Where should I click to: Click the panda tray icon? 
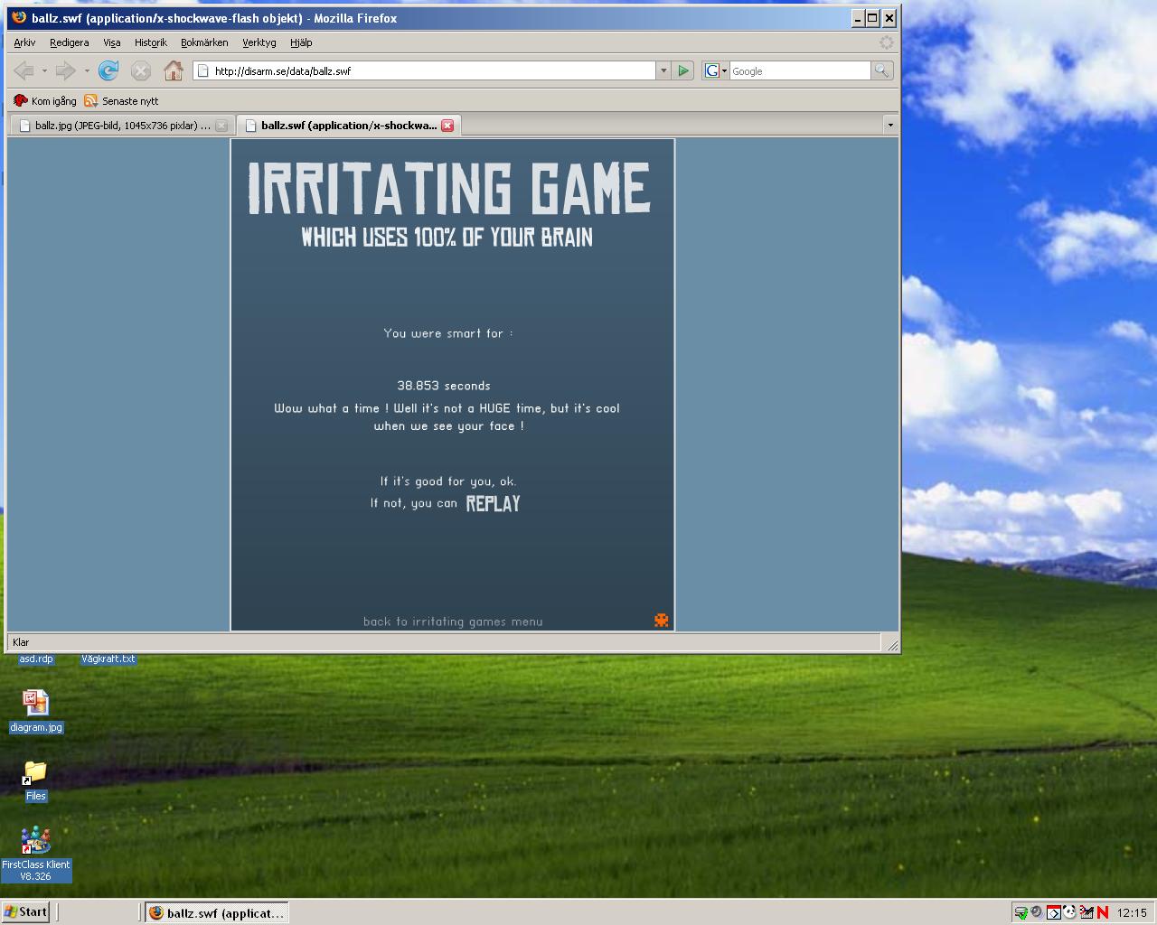coord(1069,912)
